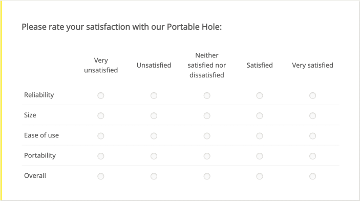Select Satisfied for Overall

click(260, 176)
